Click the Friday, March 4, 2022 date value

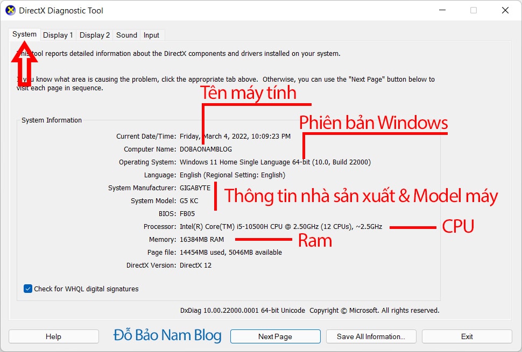pos(235,137)
